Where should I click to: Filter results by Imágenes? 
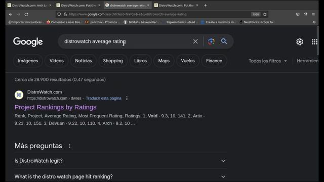(x=28, y=61)
